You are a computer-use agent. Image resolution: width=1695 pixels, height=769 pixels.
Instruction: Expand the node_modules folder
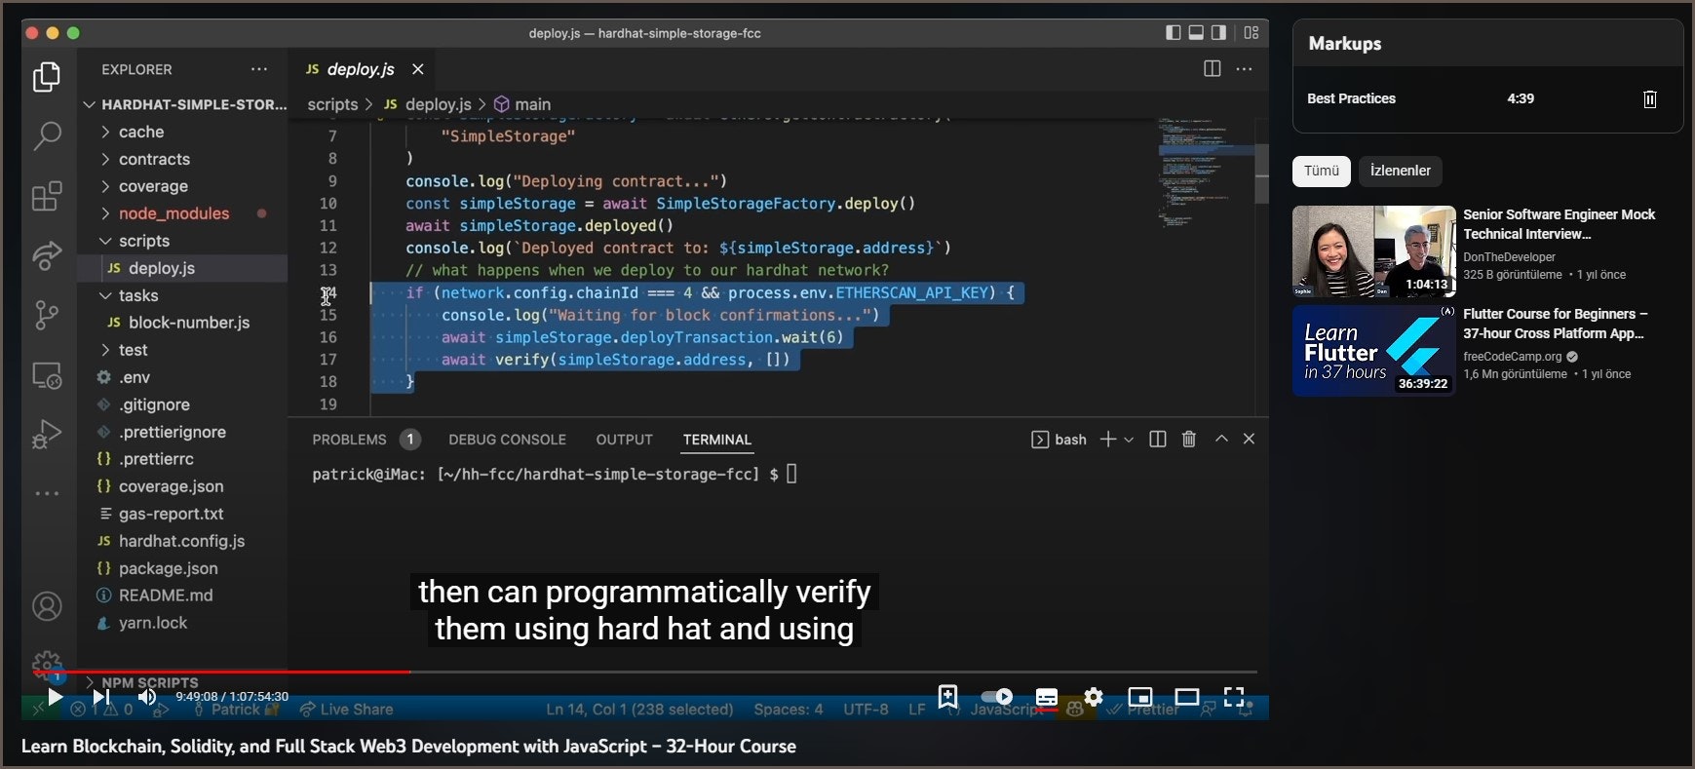coord(173,213)
